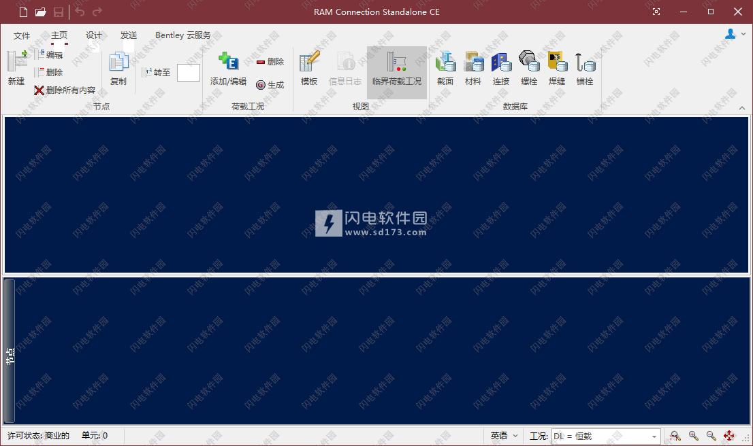This screenshot has height=446, width=753.
Task: Expand the 节点 side panel tab
Action: (x=10, y=351)
